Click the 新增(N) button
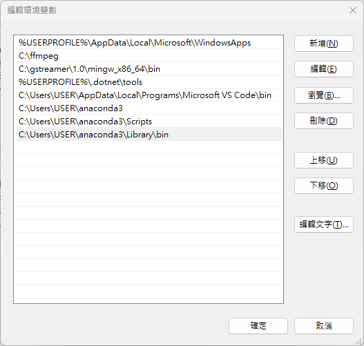Viewport: 364px width, 346px height. click(x=324, y=44)
